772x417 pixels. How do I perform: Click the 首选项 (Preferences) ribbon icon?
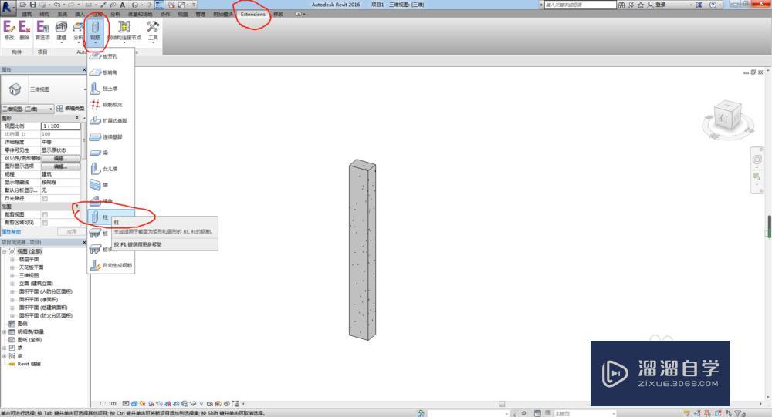42,30
